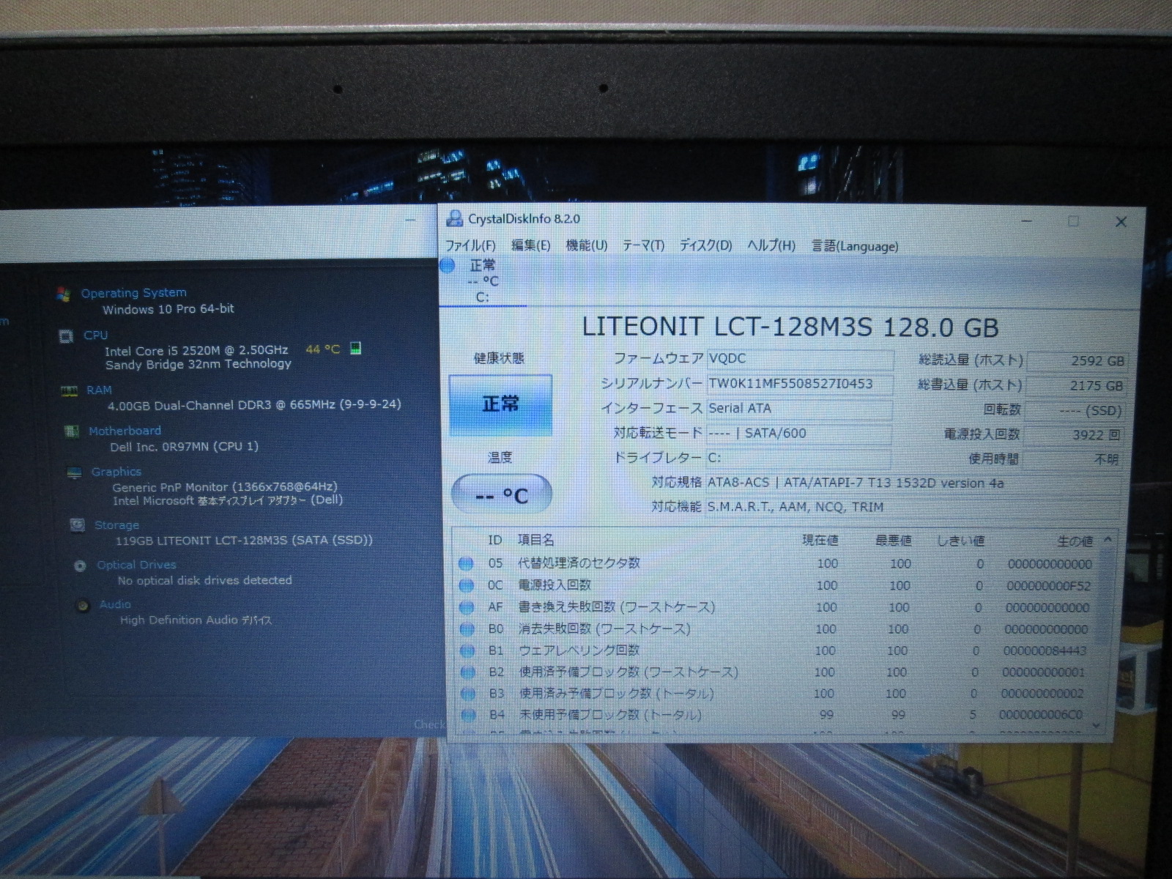The height and width of the screenshot is (879, 1172).
Task: Open the テーマ(T) menu
Action: (643, 246)
